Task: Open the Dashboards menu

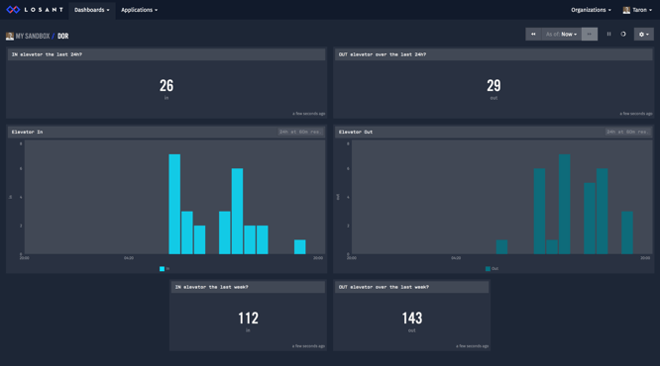Action: (92, 10)
